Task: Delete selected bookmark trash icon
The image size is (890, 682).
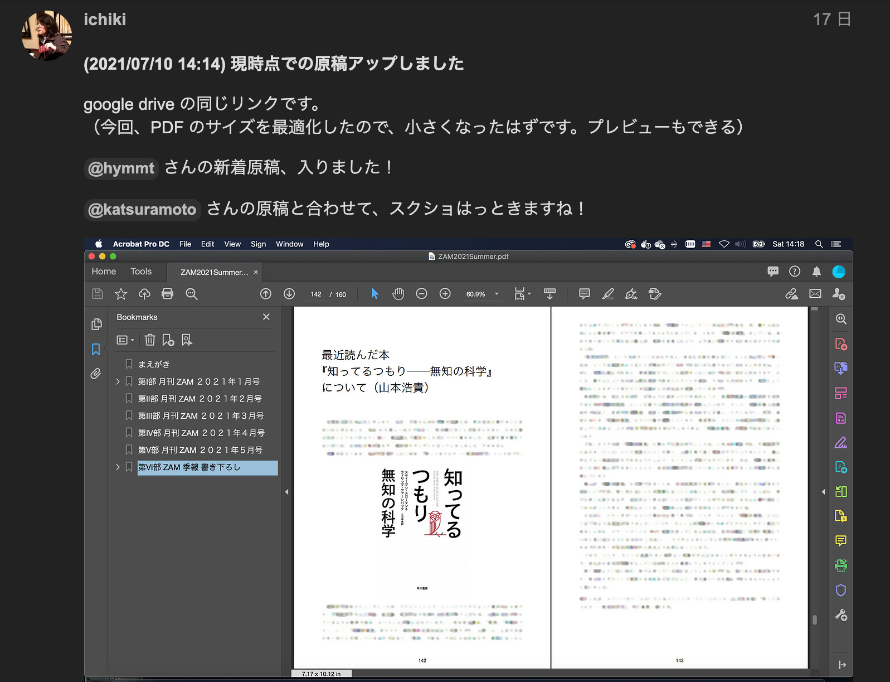Action: click(150, 340)
